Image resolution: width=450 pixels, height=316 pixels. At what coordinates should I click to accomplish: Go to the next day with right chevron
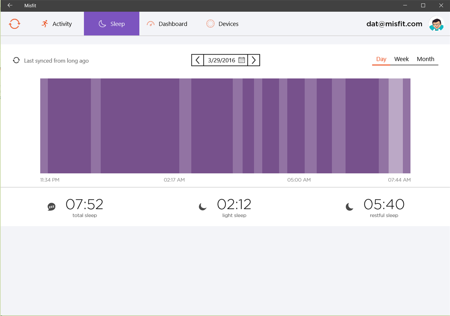tap(254, 60)
